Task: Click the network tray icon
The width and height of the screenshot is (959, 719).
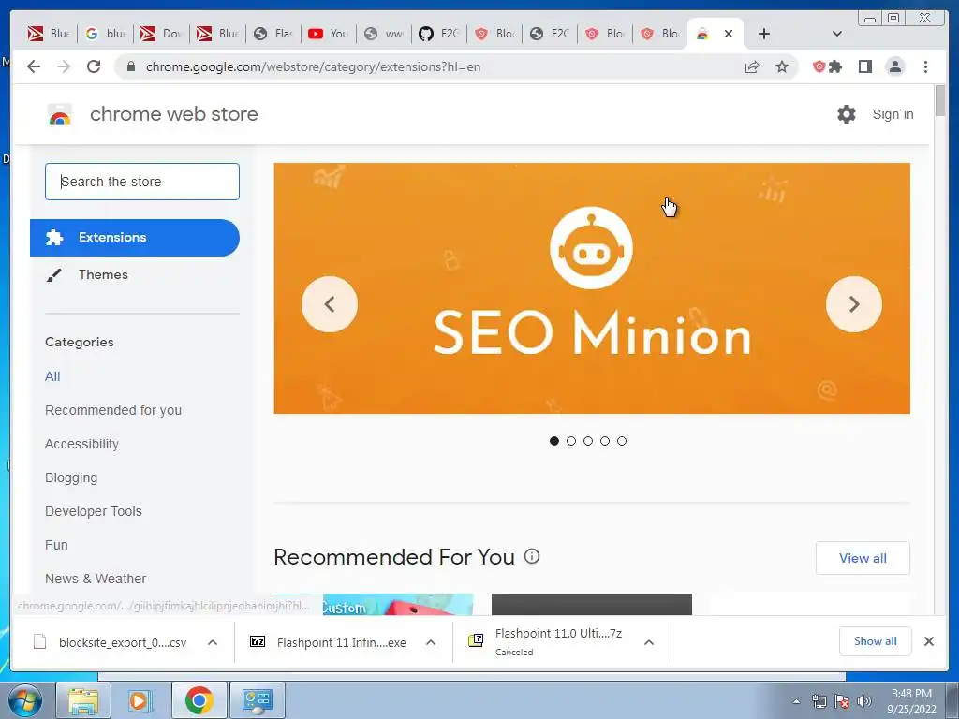Action: pyautogui.click(x=819, y=701)
